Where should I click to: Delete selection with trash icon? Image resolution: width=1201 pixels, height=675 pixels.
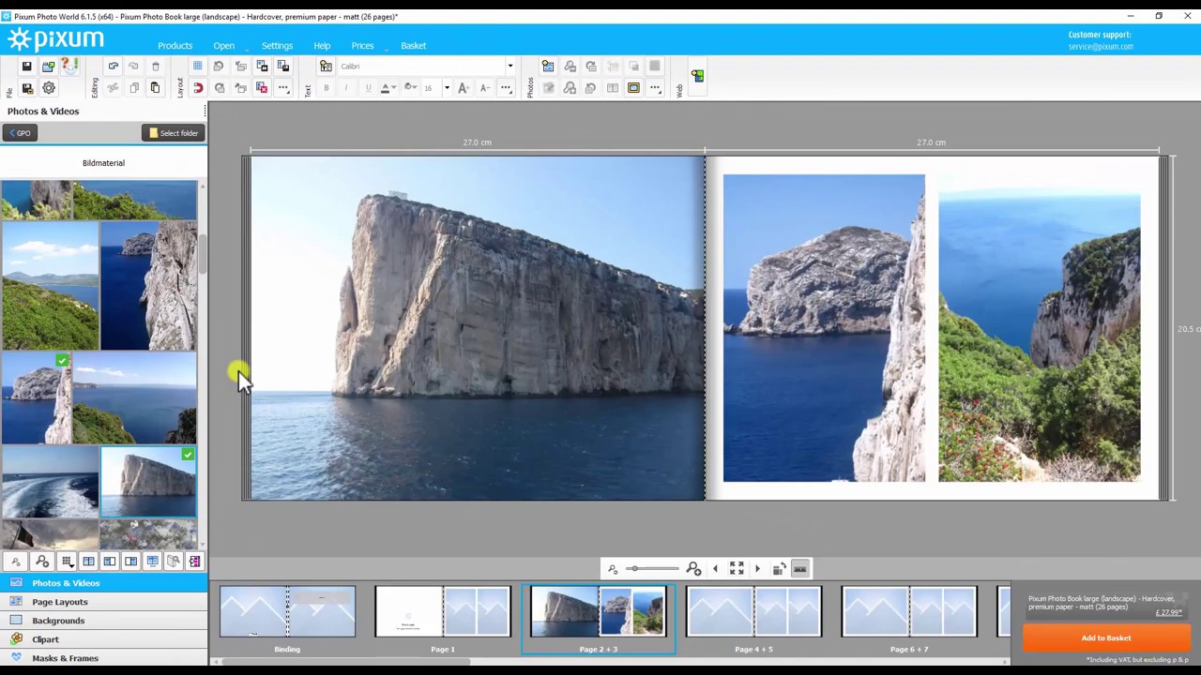point(156,67)
